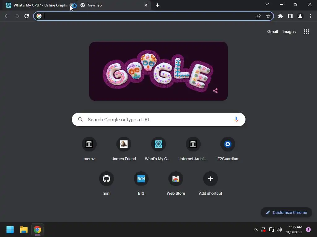This screenshot has height=237, width=317.
Task: Open the Gmail link
Action: pyautogui.click(x=272, y=32)
